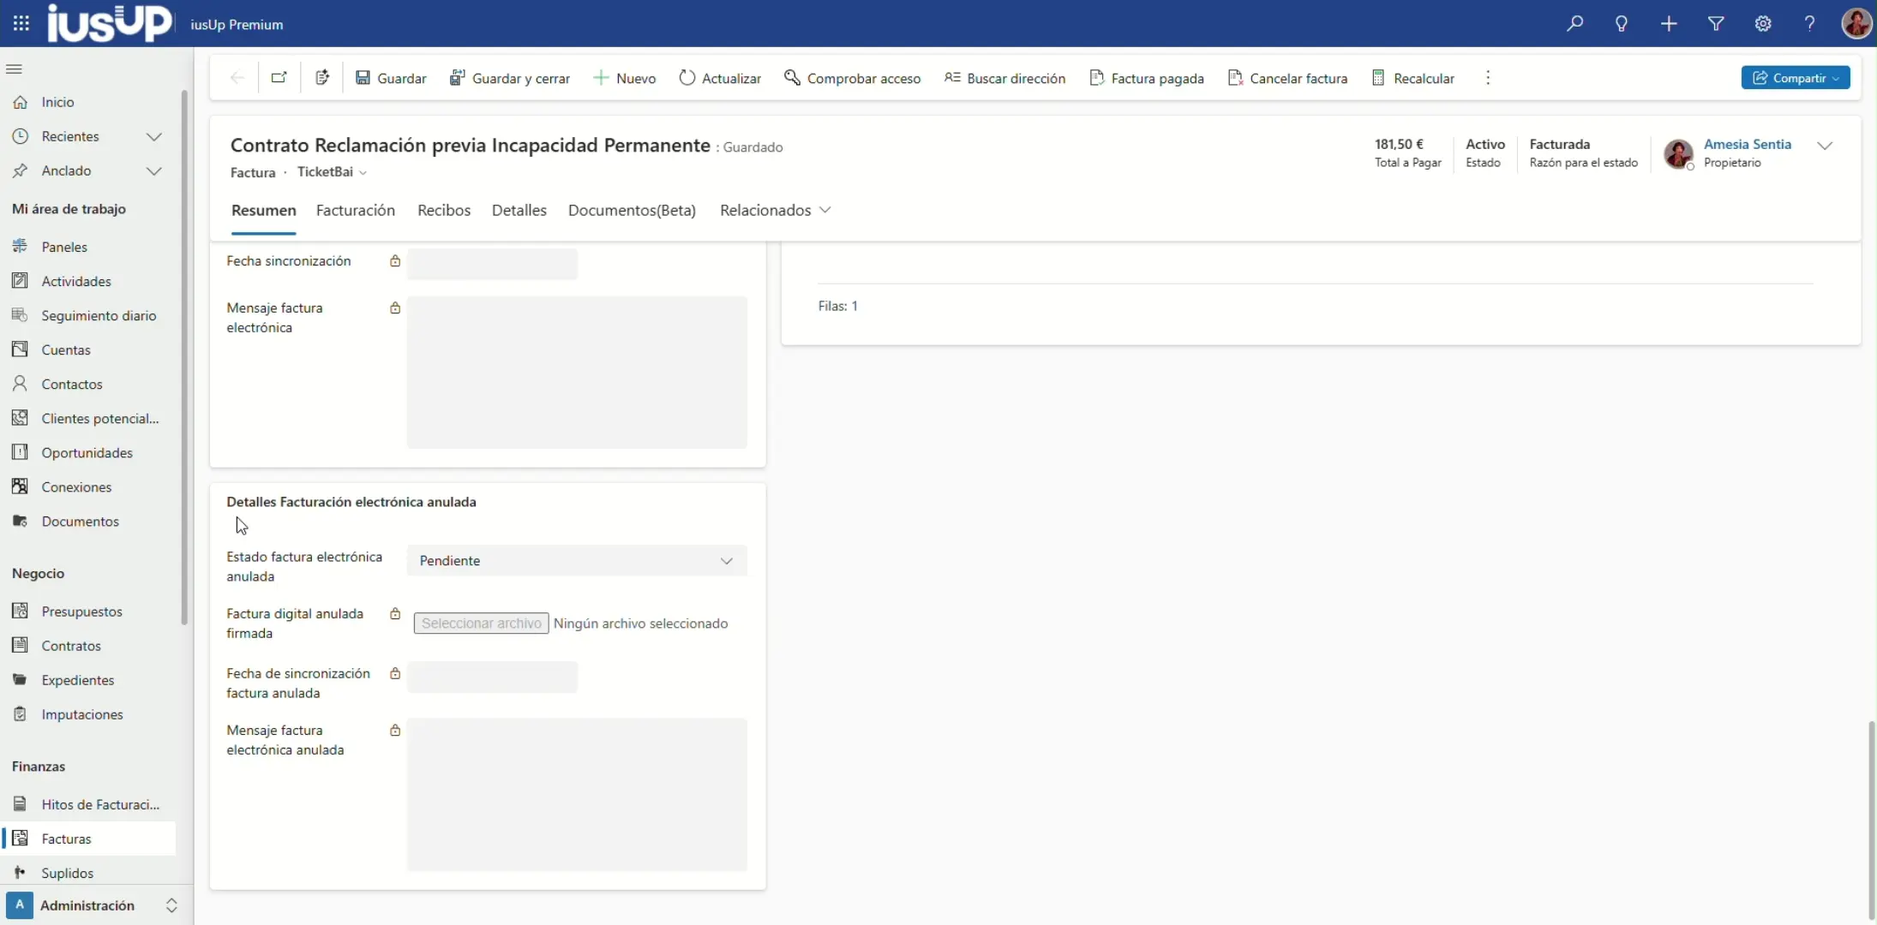Open the settings gear icon
Screen dimensions: 1877x925
pyautogui.click(x=1763, y=24)
